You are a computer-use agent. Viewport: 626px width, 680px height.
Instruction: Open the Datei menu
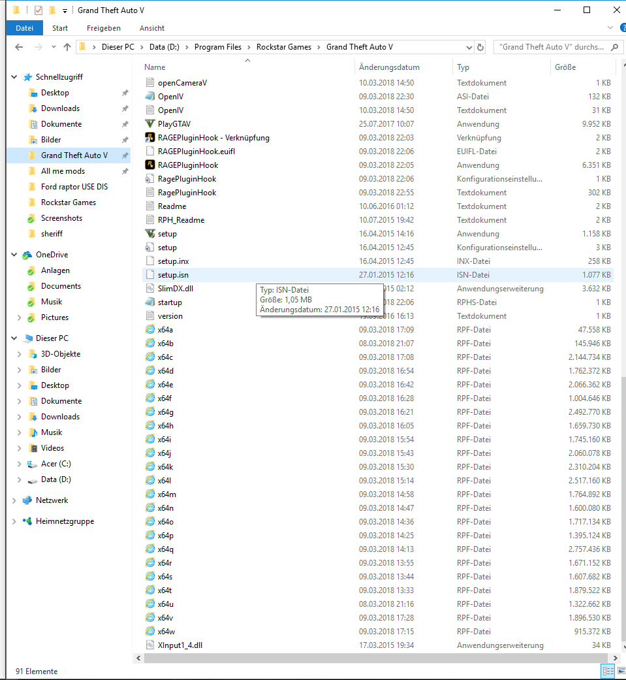coord(24,28)
